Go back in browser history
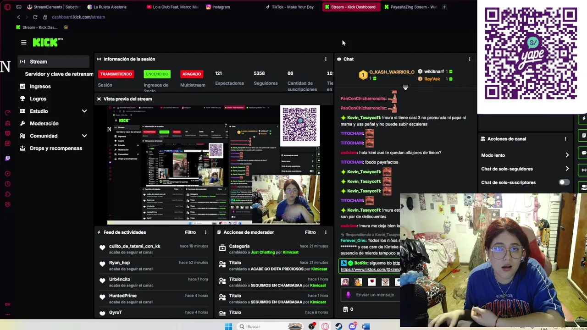 [18, 17]
